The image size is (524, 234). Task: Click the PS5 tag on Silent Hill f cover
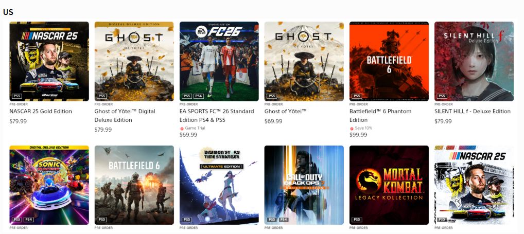tap(442, 96)
